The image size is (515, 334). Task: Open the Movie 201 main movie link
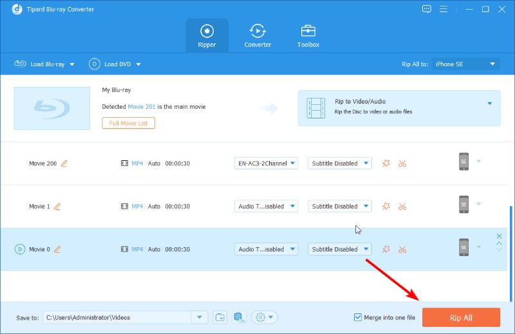(x=141, y=107)
